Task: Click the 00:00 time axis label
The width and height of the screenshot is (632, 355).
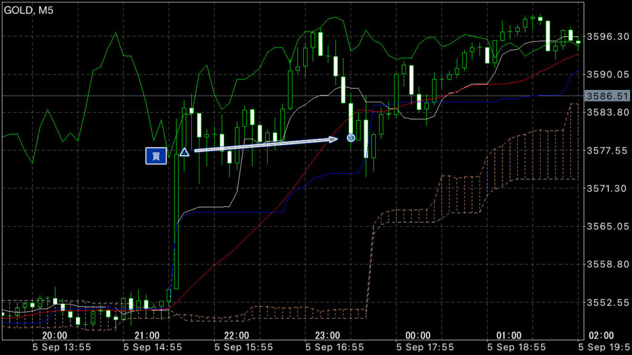Action: point(418,336)
